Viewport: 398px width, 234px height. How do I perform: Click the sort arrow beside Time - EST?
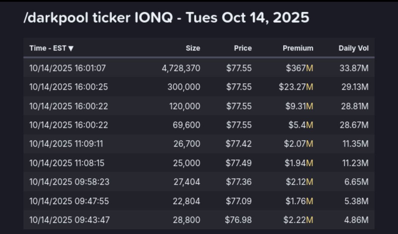[71, 48]
